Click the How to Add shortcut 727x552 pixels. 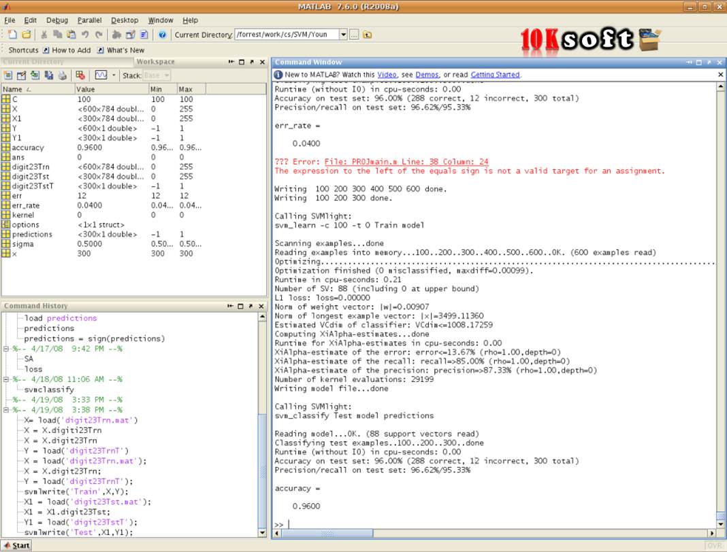tap(66, 50)
